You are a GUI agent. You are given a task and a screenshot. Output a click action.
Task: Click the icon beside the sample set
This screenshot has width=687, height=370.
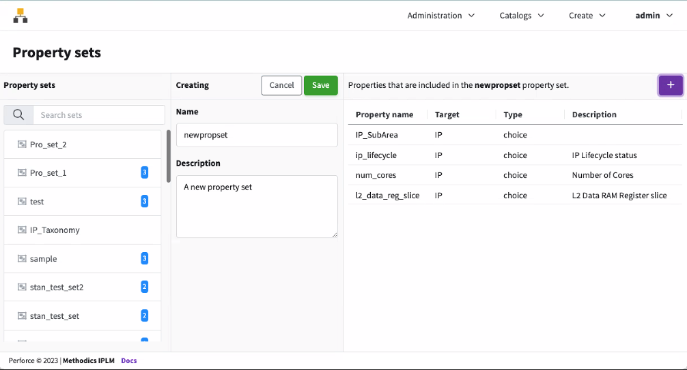coord(22,259)
